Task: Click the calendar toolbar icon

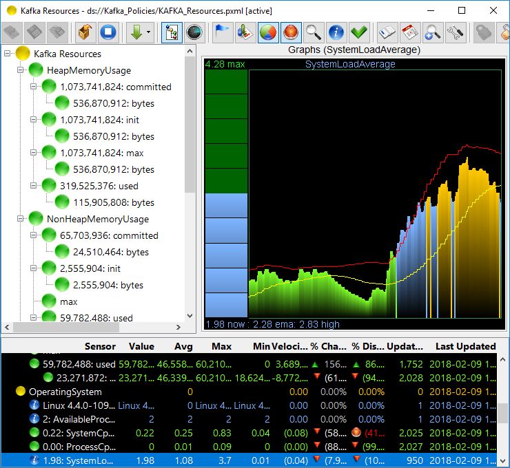Action: pos(410,32)
